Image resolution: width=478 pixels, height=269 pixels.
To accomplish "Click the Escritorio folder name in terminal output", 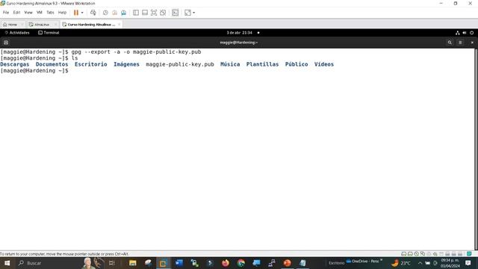I will (91, 64).
